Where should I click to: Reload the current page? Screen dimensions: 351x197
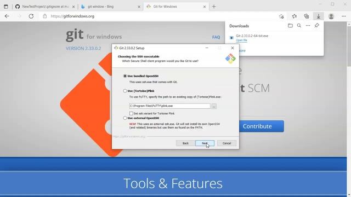click(31, 16)
